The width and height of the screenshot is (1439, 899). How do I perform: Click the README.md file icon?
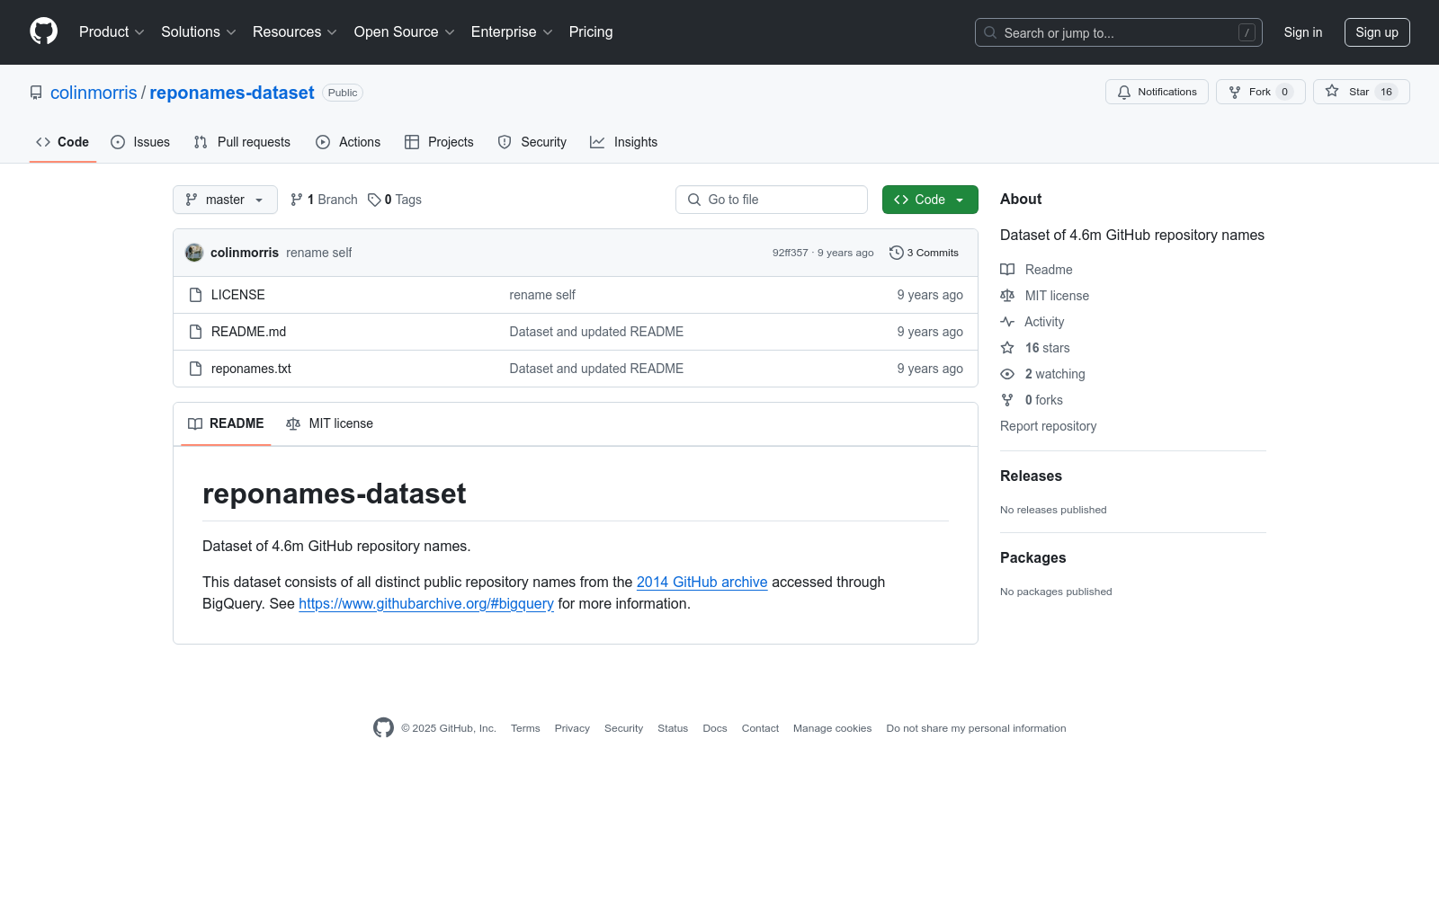pos(195,332)
